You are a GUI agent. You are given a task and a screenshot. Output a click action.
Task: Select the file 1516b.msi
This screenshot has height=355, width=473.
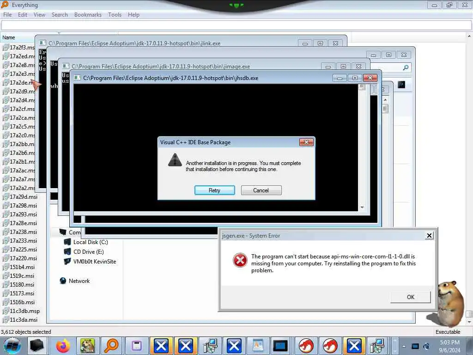click(x=22, y=302)
